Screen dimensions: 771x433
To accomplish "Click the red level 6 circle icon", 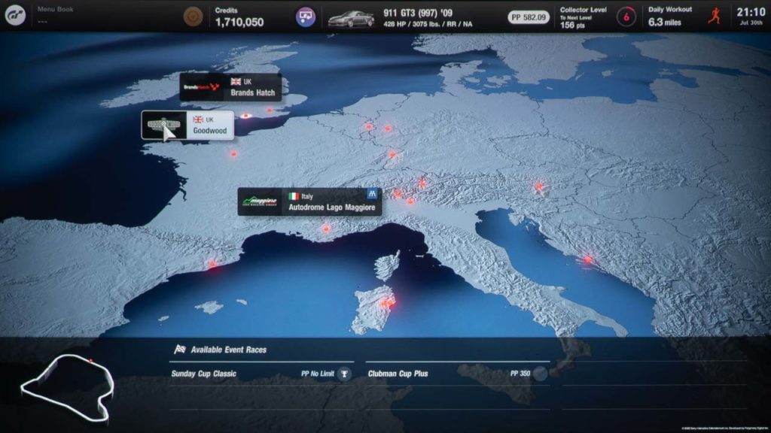I will coord(626,17).
